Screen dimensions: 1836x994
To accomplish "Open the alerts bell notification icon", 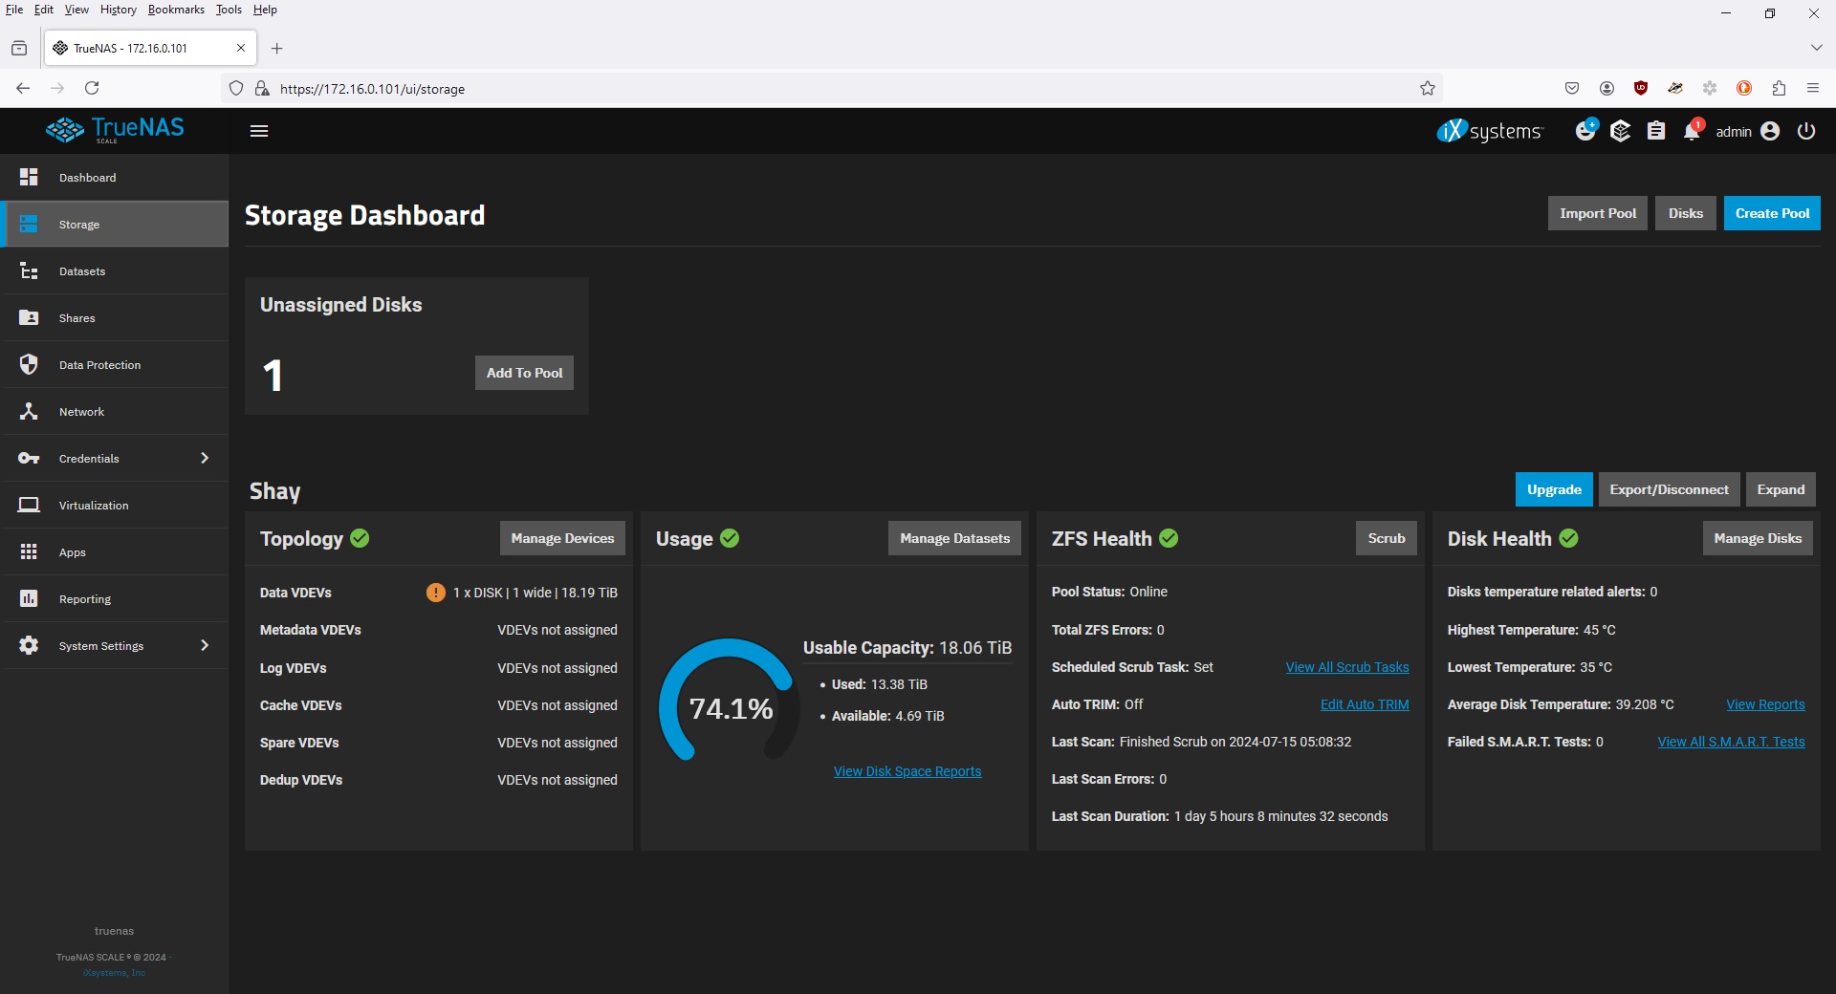I will [1692, 131].
